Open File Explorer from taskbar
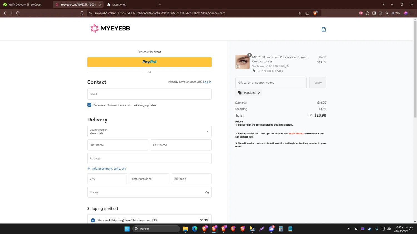Viewport: 417px width, 234px height. pos(185,229)
